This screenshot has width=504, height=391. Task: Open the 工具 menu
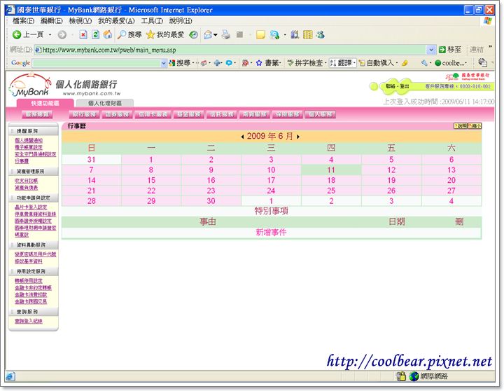coord(152,21)
